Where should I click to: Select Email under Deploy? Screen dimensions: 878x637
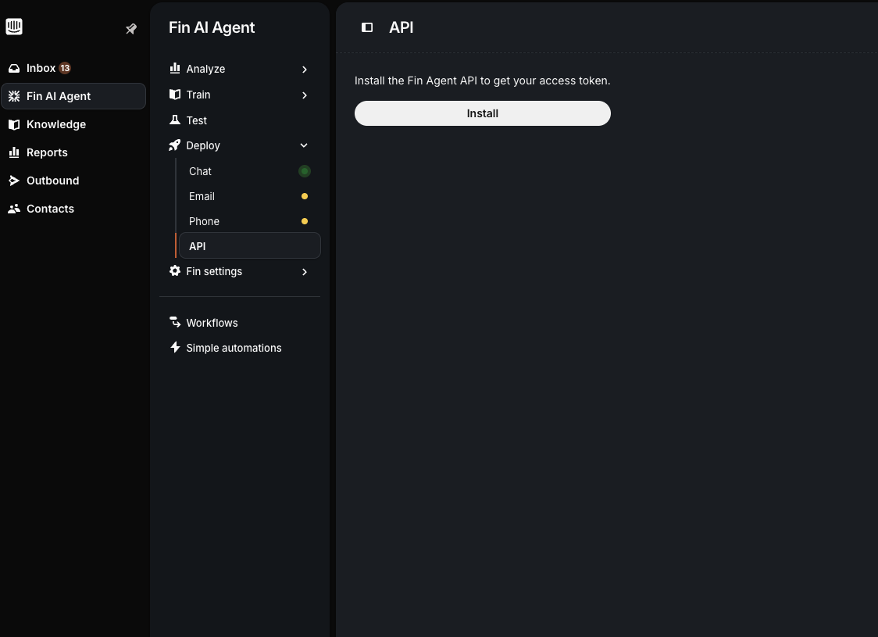click(202, 196)
